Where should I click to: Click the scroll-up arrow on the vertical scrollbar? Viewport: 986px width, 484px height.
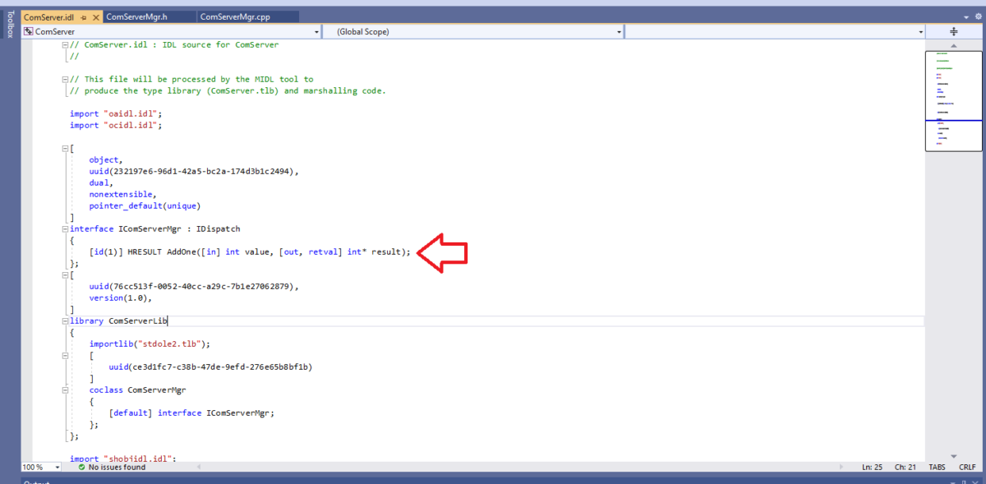pos(953,45)
